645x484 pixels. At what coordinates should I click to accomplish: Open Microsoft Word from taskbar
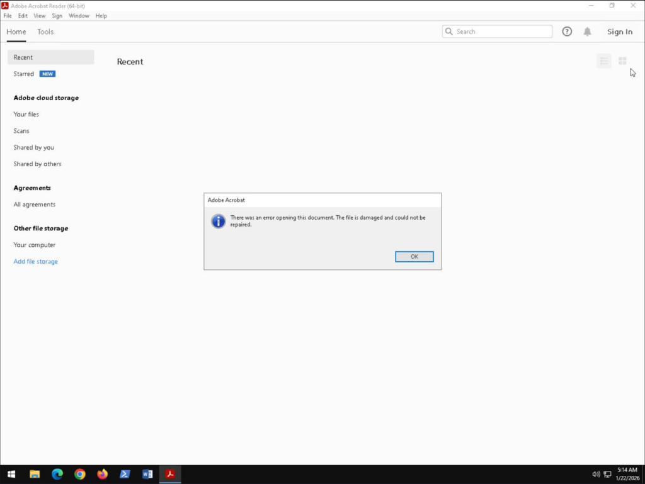click(147, 474)
